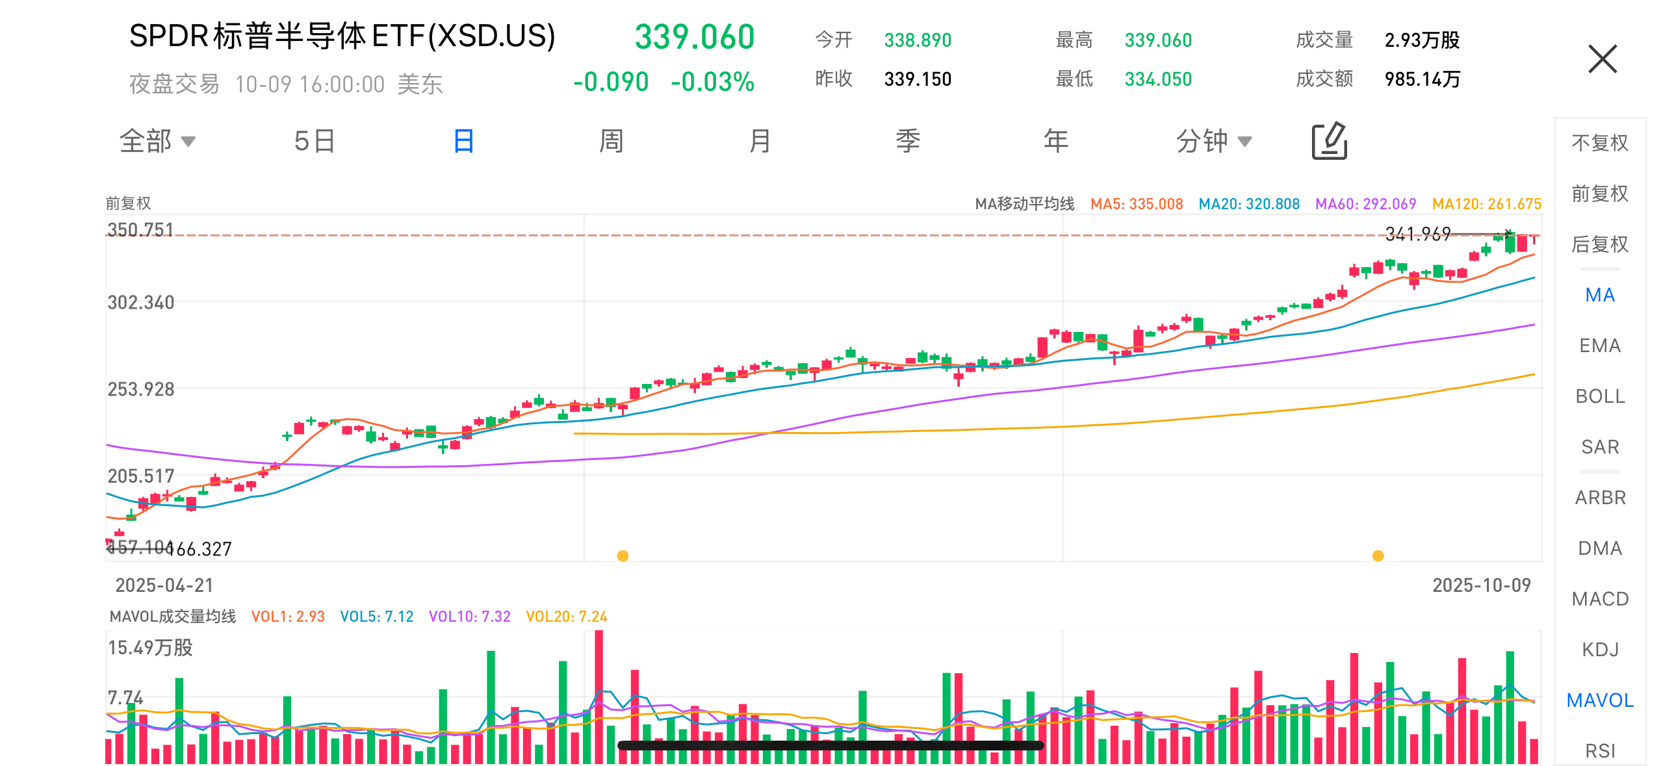Switch sub-chart to KDJ indicator
Viewport: 1661px width, 766px height.
[1599, 650]
